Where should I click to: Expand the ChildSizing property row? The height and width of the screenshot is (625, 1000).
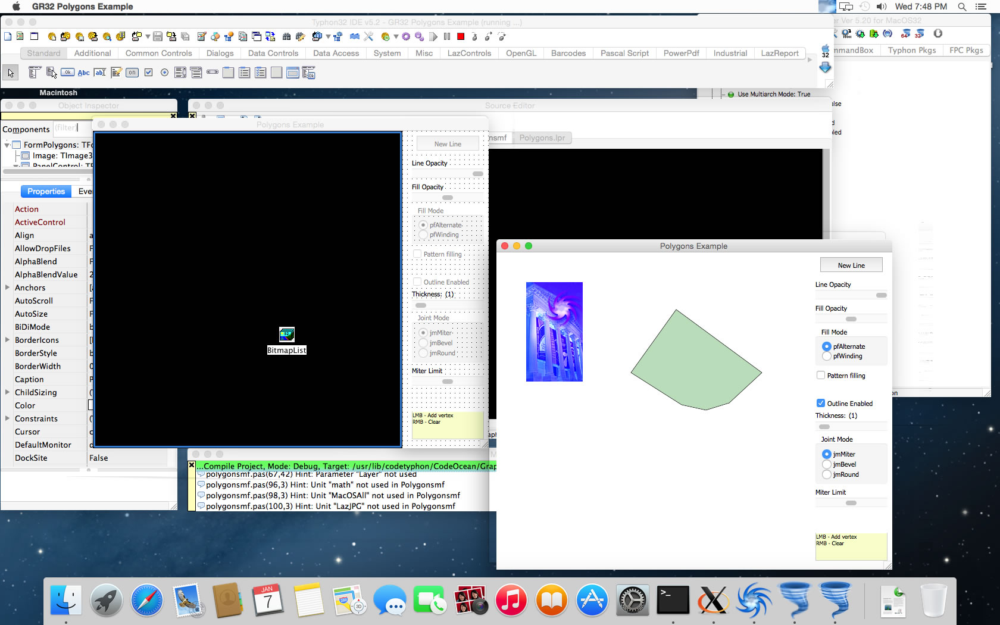7,392
